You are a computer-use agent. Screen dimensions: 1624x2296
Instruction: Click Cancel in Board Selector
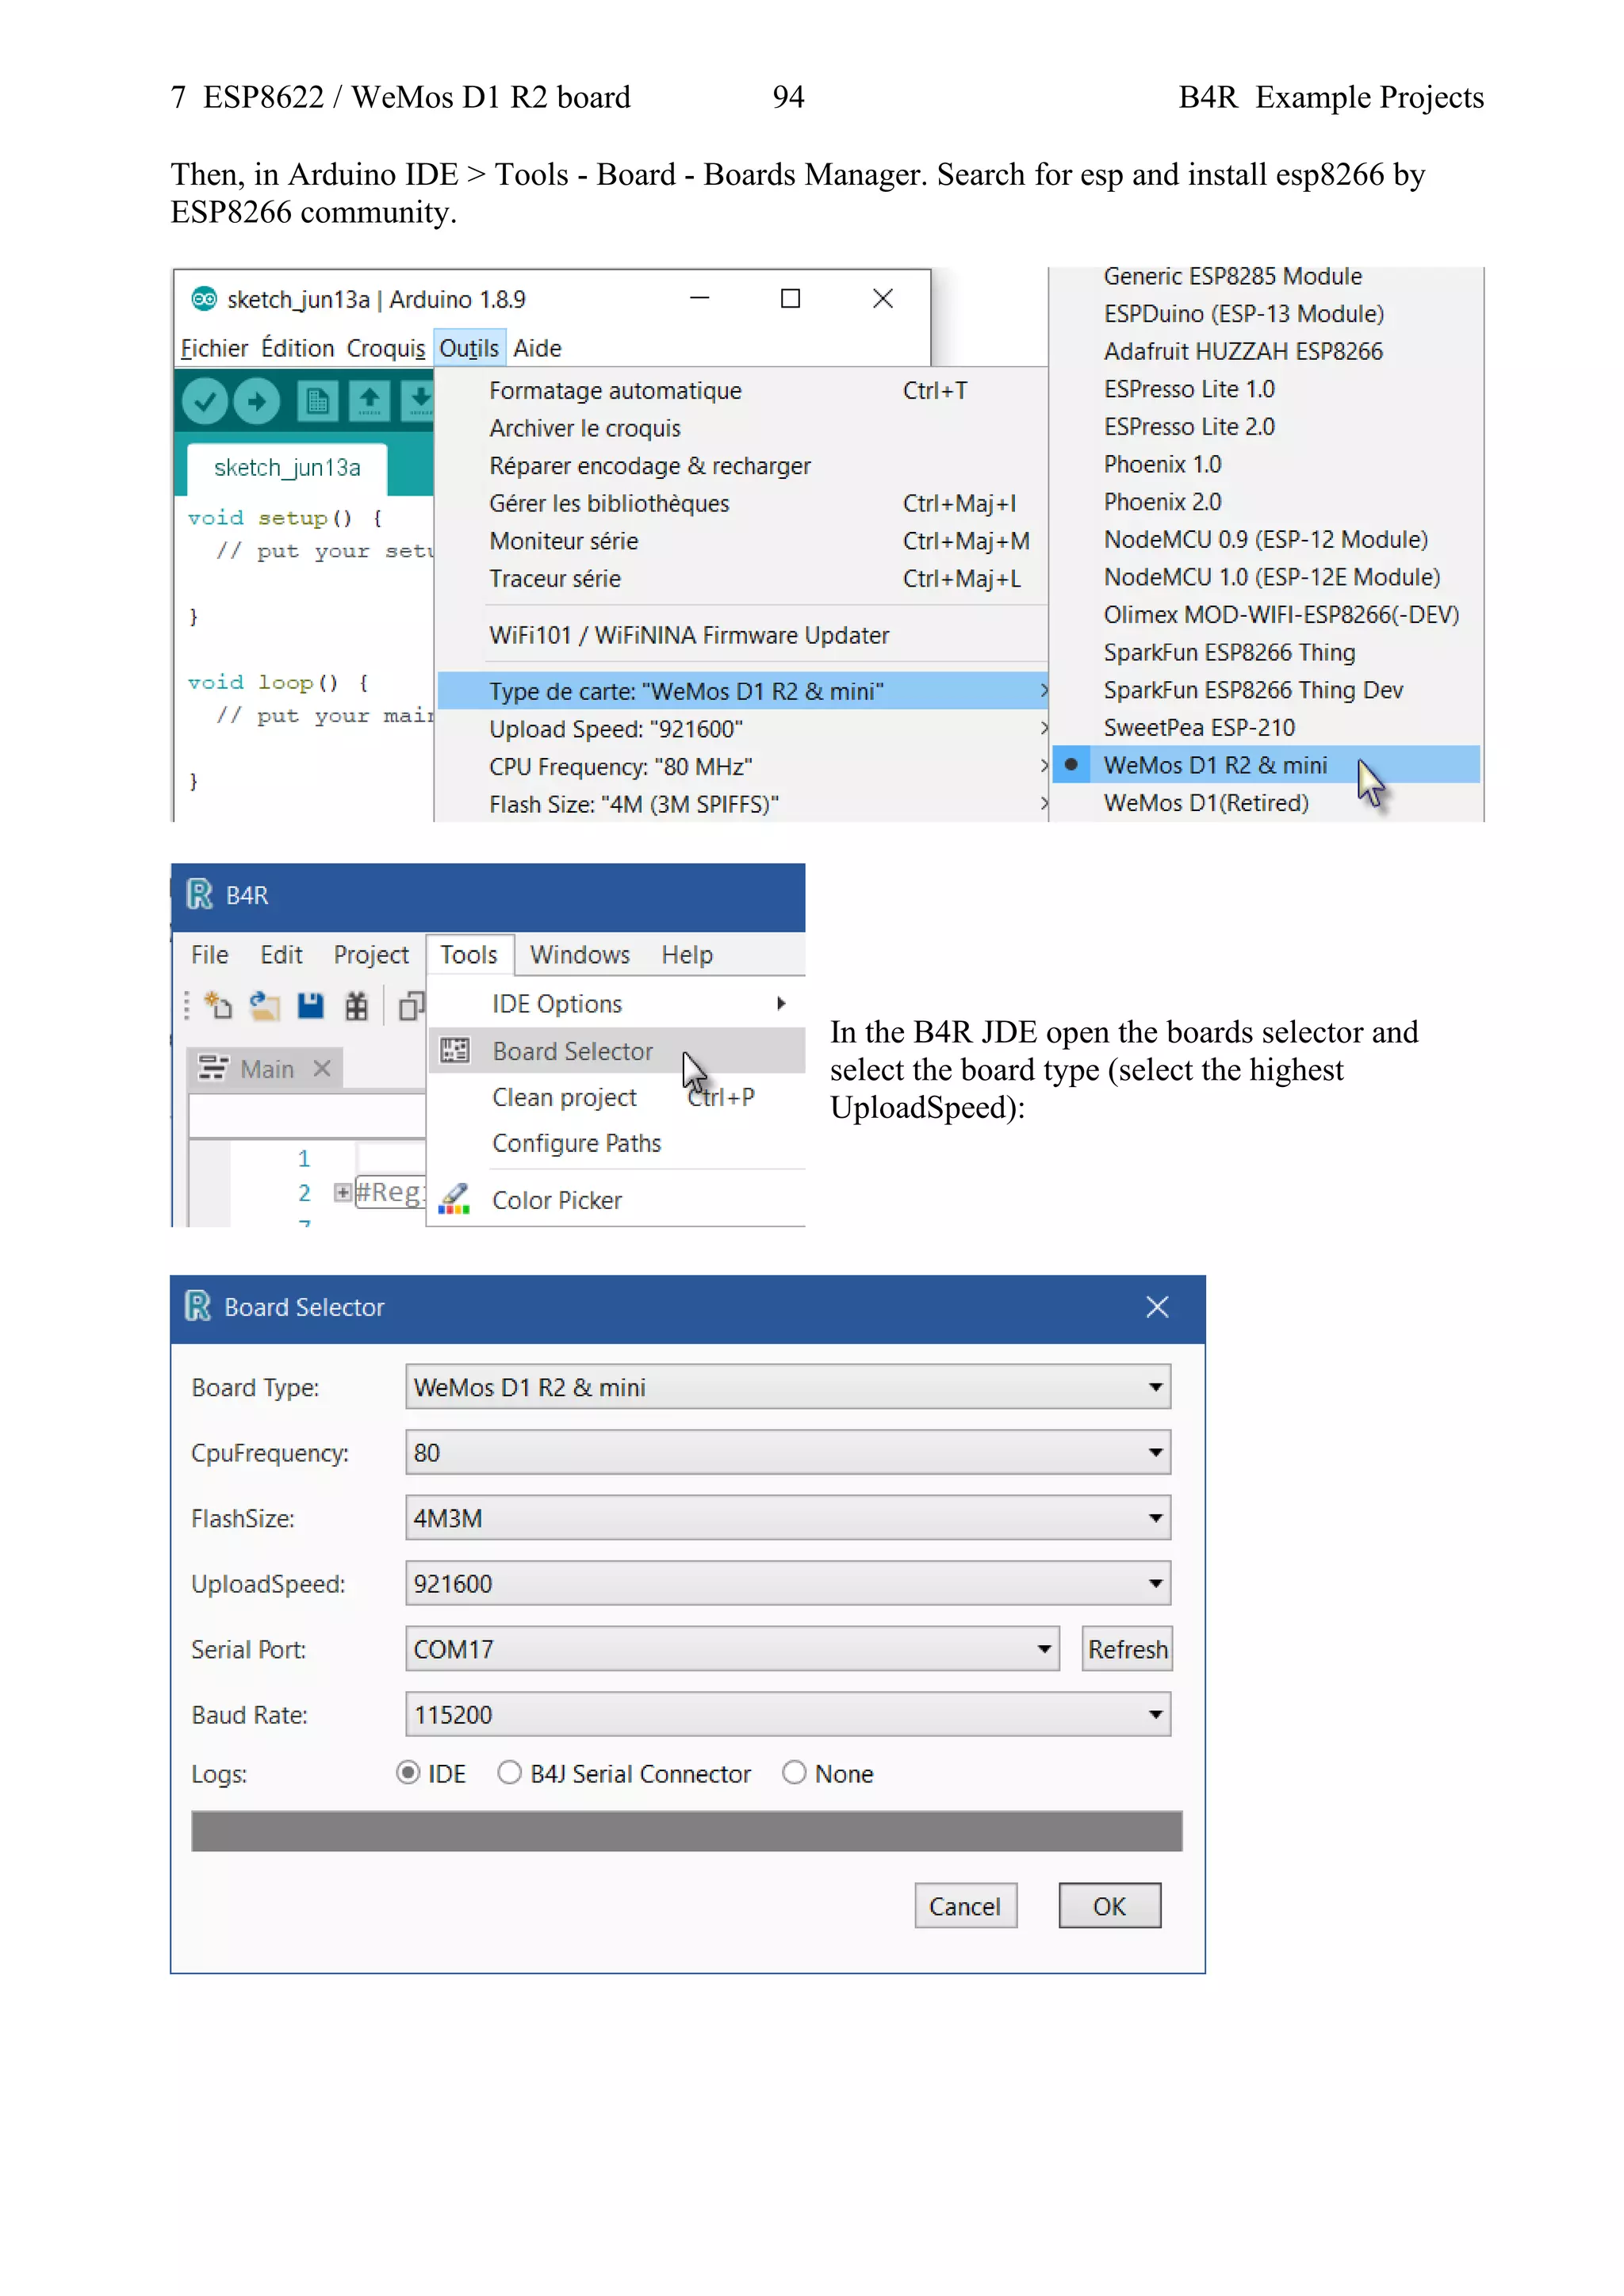point(965,1906)
